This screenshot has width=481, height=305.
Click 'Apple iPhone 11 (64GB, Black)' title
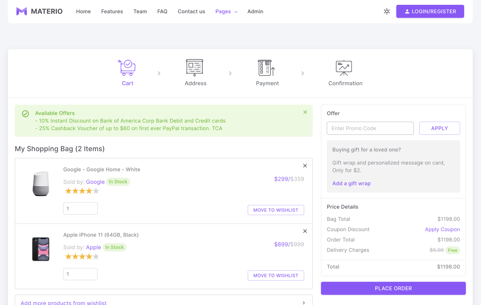[101, 235]
